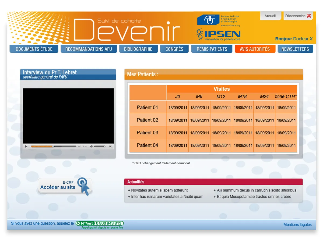The image size is (323, 242).
Task: Play the interview video of Pr T. Lebret
Action: (26, 146)
